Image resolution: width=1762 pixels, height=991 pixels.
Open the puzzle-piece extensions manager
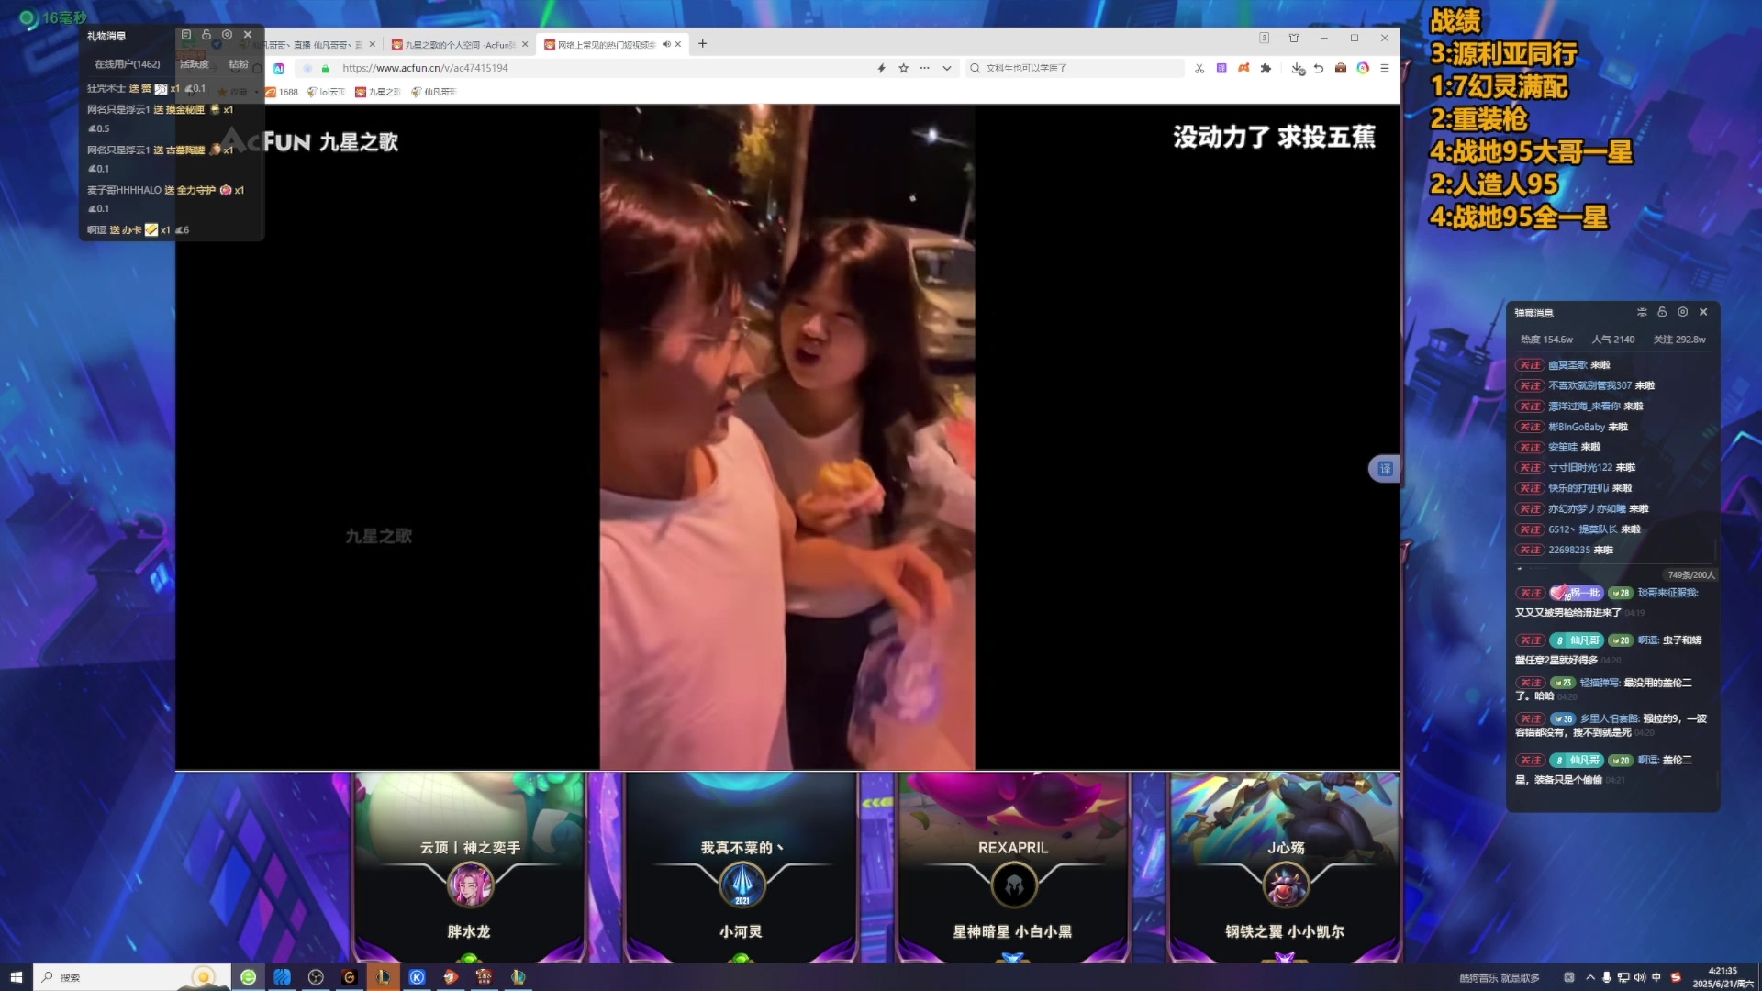(x=1266, y=68)
